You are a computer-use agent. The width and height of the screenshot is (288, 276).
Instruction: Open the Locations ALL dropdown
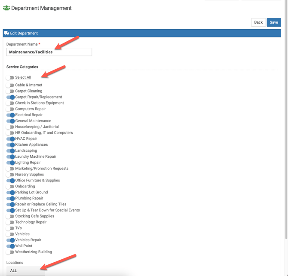[x=26, y=270]
